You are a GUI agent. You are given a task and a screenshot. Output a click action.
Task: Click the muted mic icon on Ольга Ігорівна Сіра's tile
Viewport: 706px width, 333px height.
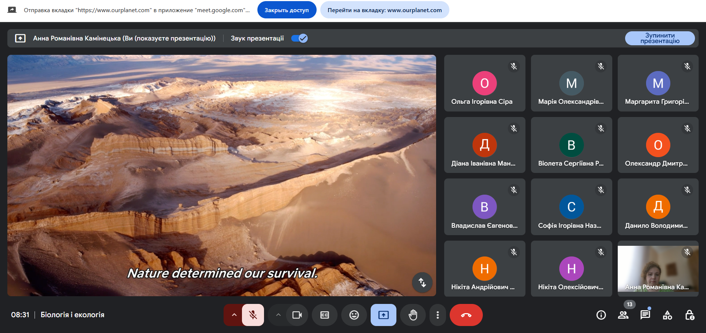tap(514, 66)
